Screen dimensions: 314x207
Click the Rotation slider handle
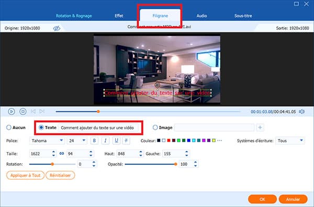[x=52, y=164]
